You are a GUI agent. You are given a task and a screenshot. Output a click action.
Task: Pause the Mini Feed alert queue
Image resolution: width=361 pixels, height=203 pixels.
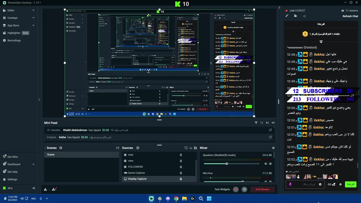[x=262, y=123]
